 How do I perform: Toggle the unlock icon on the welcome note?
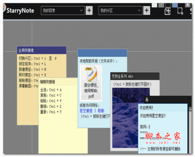(147, 100)
